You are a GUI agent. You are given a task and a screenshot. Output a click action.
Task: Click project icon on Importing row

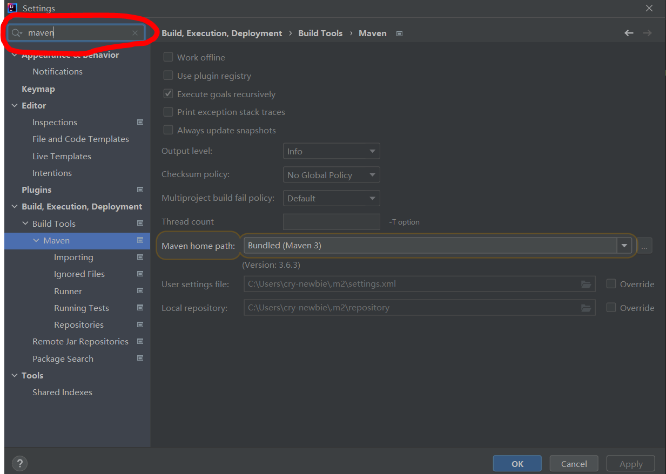point(140,257)
